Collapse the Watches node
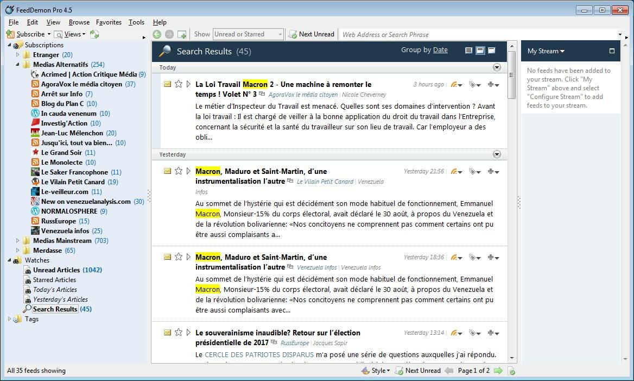The height and width of the screenshot is (381, 634). point(9,260)
